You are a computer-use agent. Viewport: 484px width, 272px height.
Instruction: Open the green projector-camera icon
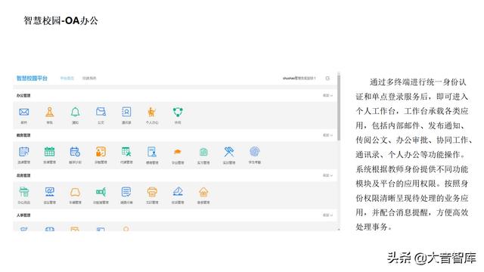(x=101, y=192)
